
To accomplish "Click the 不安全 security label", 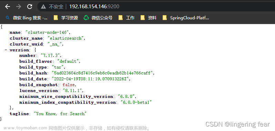I will (x=56, y=7).
